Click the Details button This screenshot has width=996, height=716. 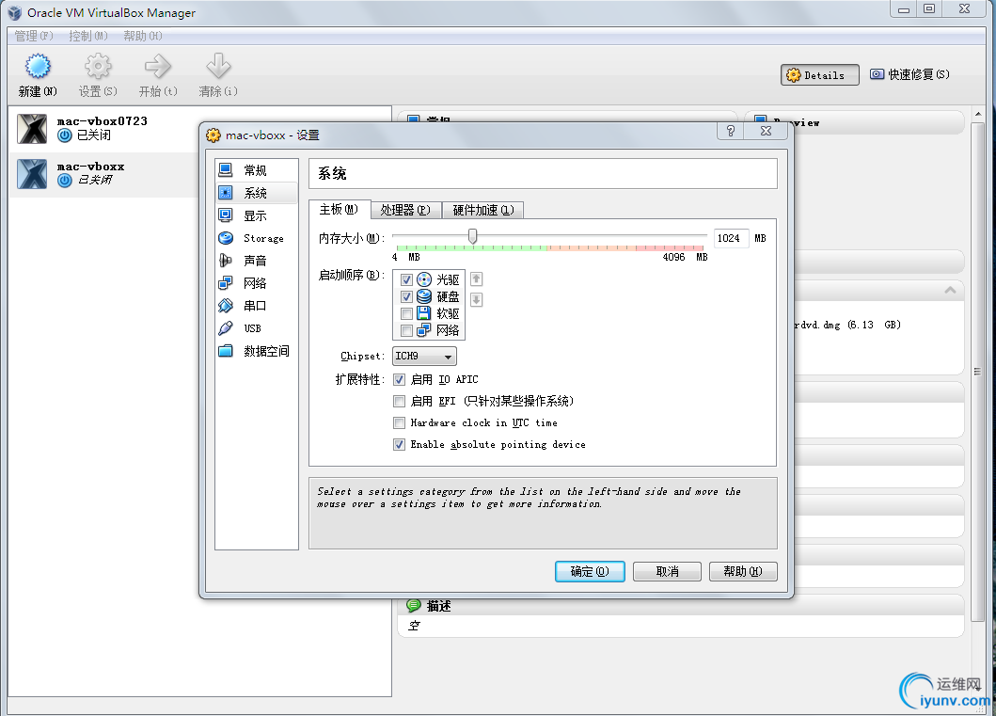(x=820, y=75)
